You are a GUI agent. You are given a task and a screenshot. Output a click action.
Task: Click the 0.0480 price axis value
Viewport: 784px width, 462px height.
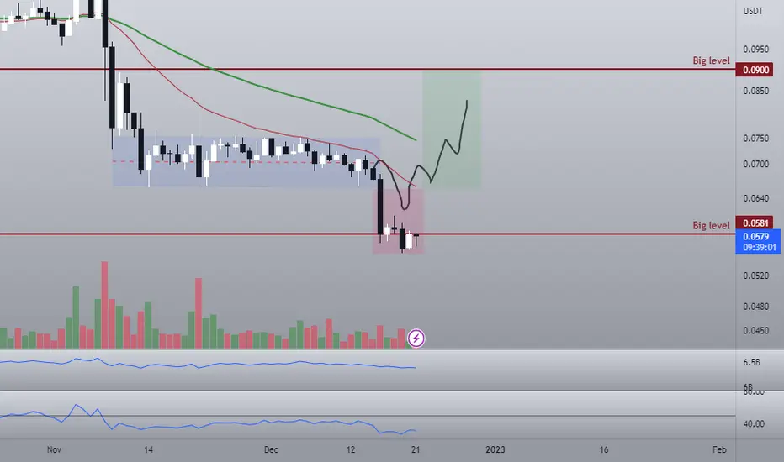(755, 307)
